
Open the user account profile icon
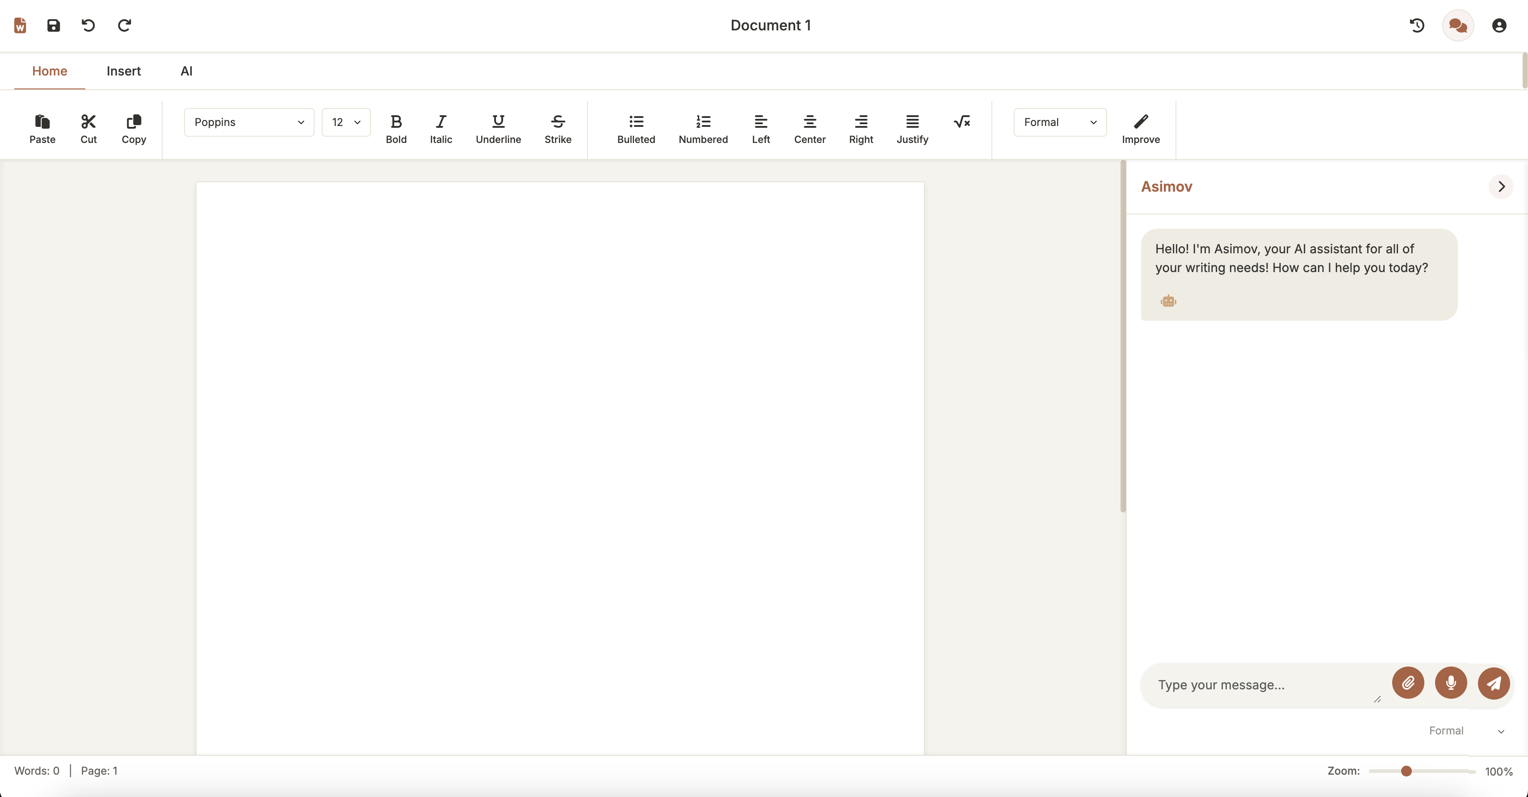[x=1499, y=25]
